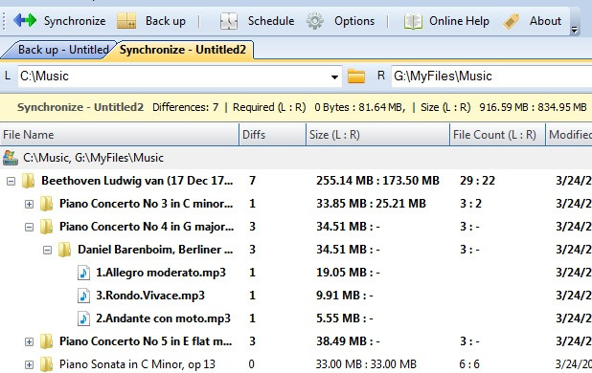Select Piano Concerto No 5 in E flat row
The image size is (592, 373).
tap(146, 341)
